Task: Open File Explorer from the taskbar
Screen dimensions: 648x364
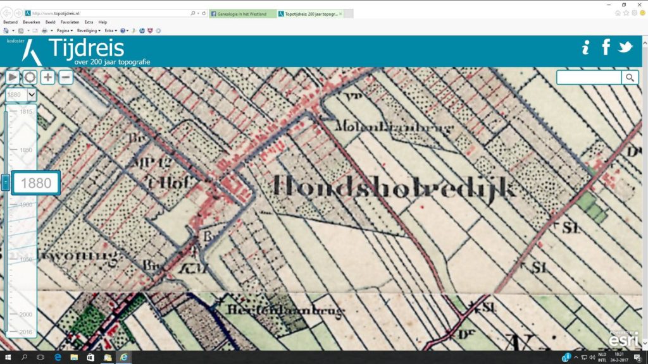Action: 73,358
